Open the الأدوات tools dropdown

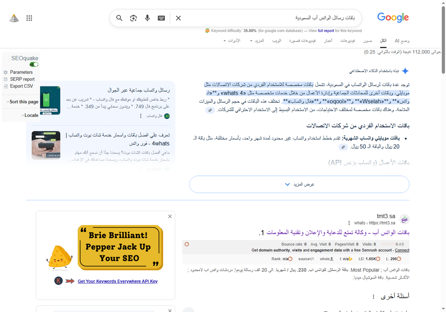click(x=232, y=40)
